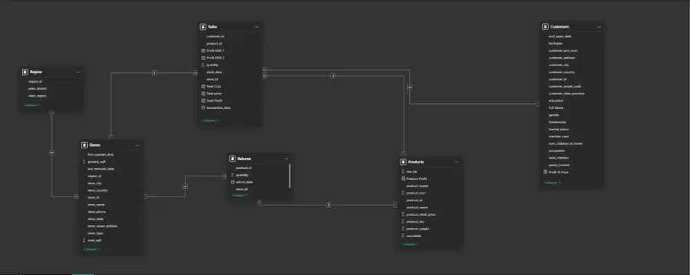Image resolution: width=690 pixels, height=275 pixels.
Task: Click the Region table header icon
Action: pyautogui.click(x=25, y=72)
